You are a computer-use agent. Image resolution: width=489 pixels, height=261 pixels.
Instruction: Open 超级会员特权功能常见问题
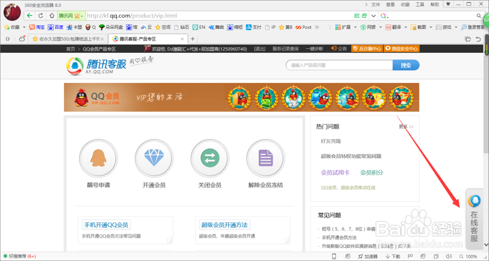(x=351, y=156)
